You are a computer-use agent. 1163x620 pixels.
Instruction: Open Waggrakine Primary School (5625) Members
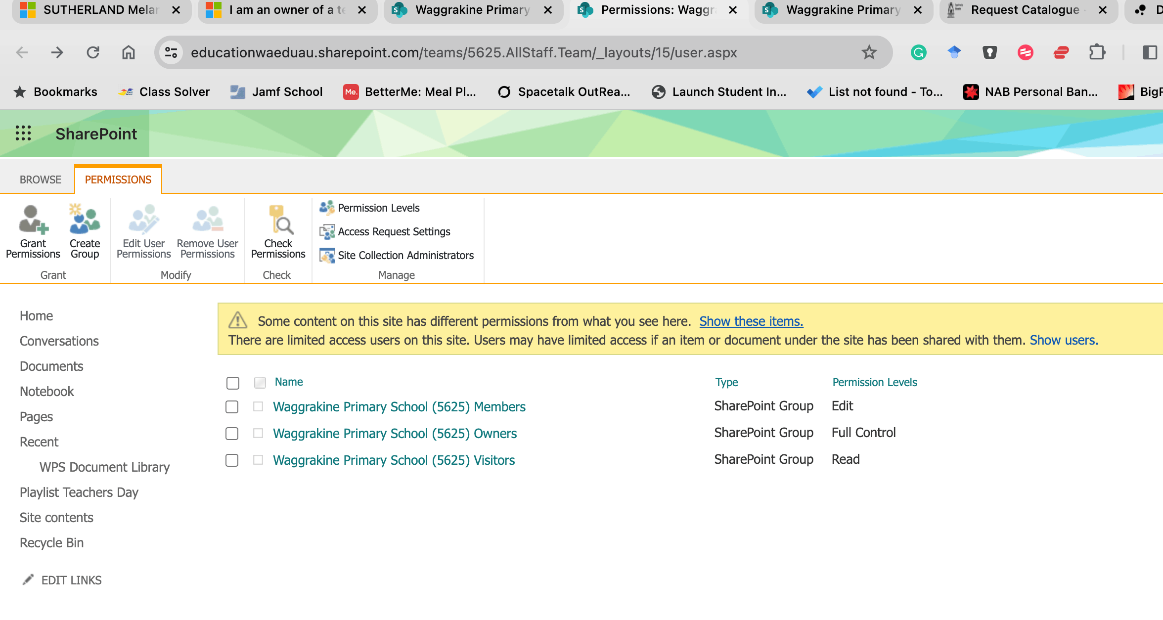point(399,407)
